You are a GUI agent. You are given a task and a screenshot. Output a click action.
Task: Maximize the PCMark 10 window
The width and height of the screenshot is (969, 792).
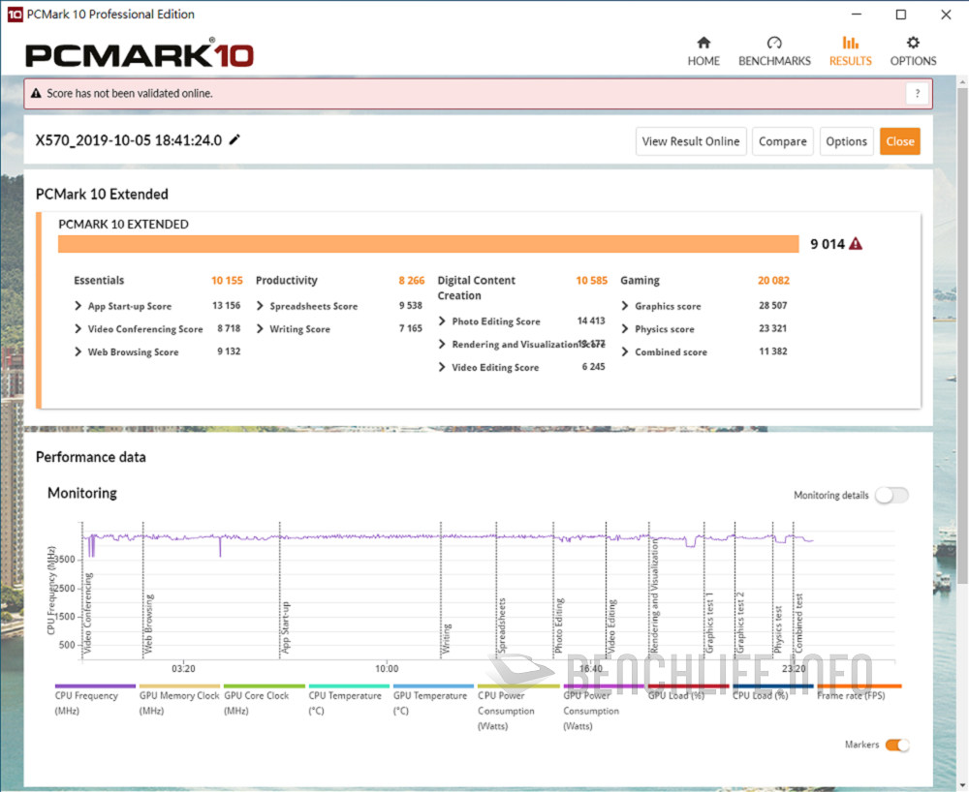[901, 15]
